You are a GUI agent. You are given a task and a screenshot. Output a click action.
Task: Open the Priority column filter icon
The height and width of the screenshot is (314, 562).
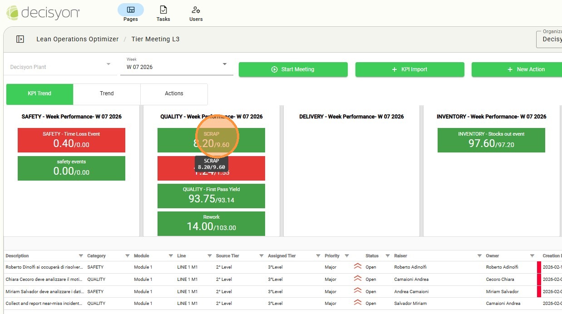(347, 256)
